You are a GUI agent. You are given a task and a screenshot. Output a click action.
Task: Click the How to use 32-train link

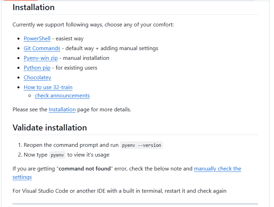point(48,87)
